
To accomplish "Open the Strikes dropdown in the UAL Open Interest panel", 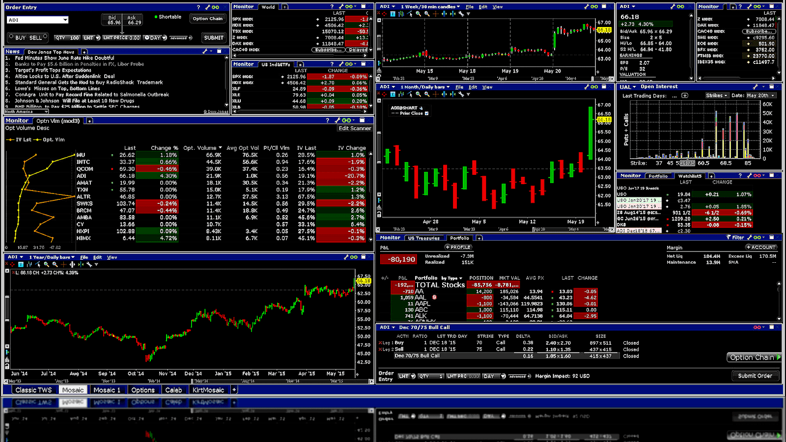I will [x=716, y=95].
